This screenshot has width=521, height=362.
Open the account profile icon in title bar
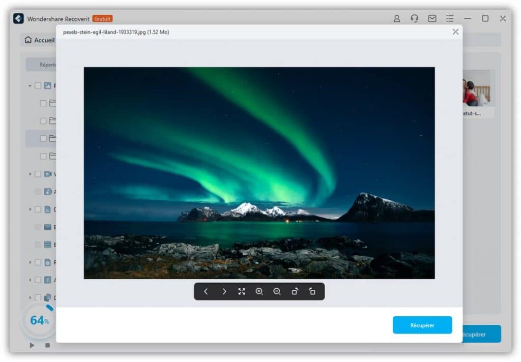click(x=396, y=18)
